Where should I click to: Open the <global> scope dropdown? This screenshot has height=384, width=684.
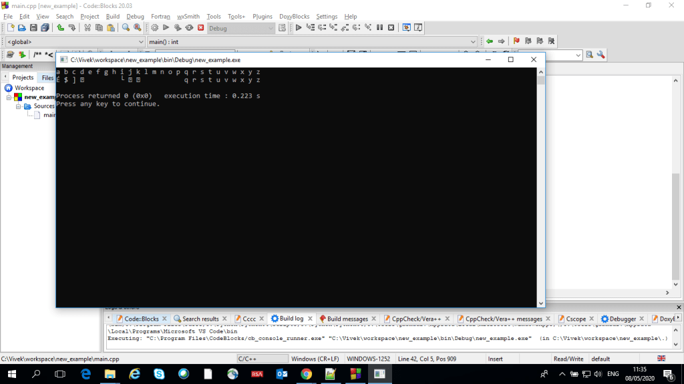click(74, 41)
